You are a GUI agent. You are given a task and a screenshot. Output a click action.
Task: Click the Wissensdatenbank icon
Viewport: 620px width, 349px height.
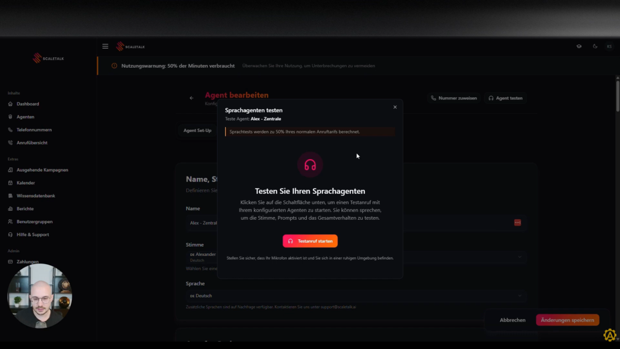(x=11, y=196)
